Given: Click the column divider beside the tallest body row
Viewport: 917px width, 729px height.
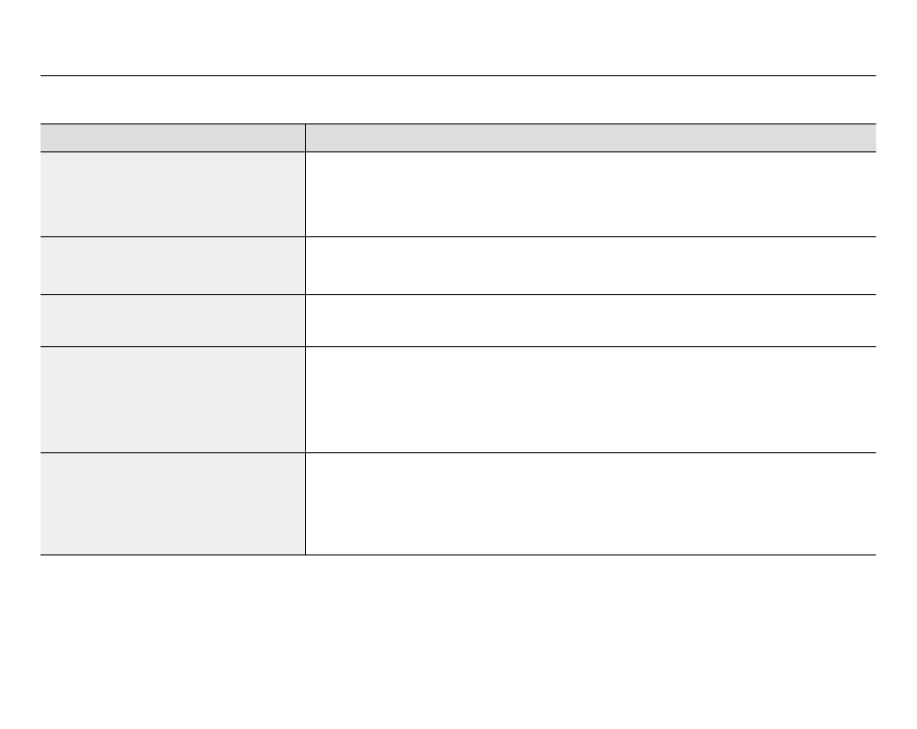Looking at the screenshot, I should [x=305, y=399].
